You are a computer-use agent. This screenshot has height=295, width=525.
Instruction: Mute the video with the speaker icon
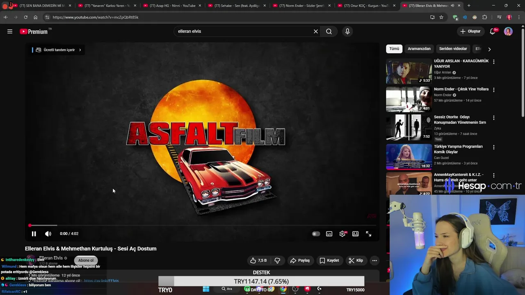[48, 234]
